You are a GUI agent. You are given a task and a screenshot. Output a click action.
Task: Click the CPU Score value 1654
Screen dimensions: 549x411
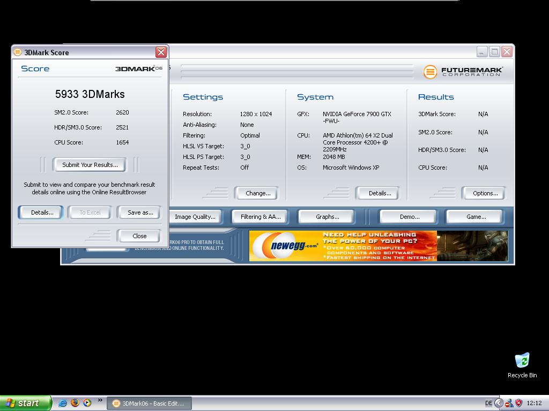[122, 142]
